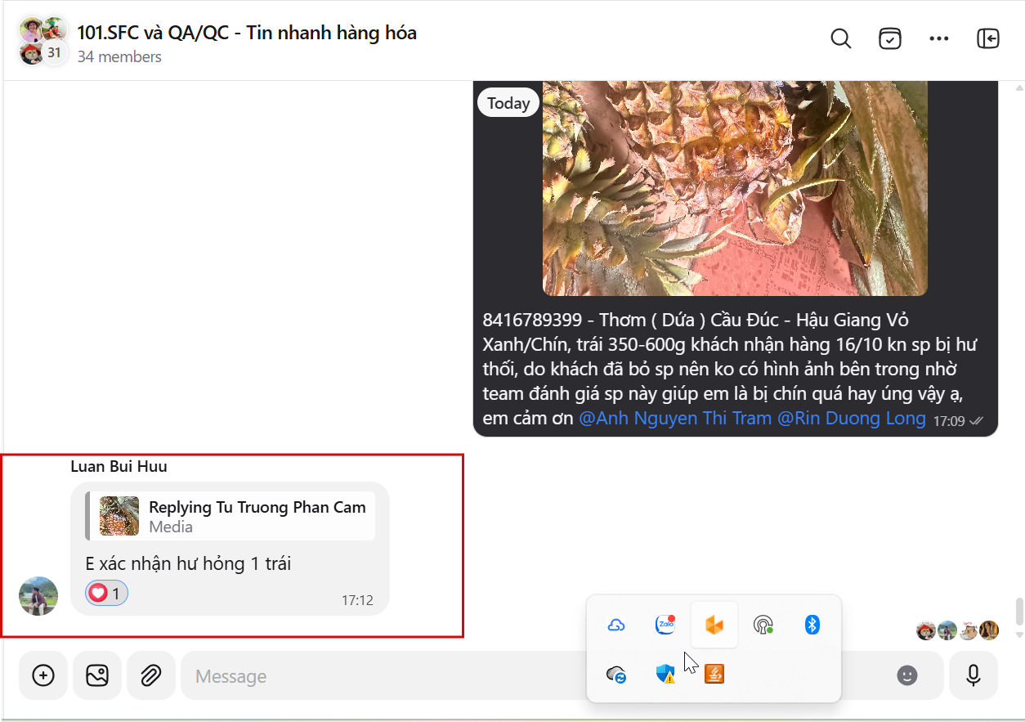Click the Luan Bui Huu sender name
This screenshot has height=722, width=1025.
[119, 466]
